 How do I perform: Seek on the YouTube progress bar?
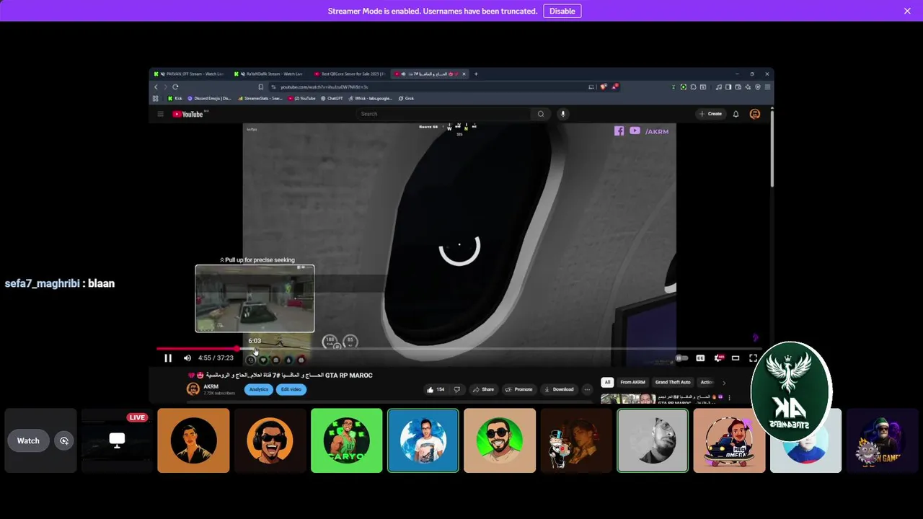pyautogui.click(x=459, y=348)
